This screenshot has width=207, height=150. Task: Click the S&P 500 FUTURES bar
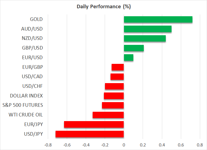pyautogui.click(x=113, y=105)
